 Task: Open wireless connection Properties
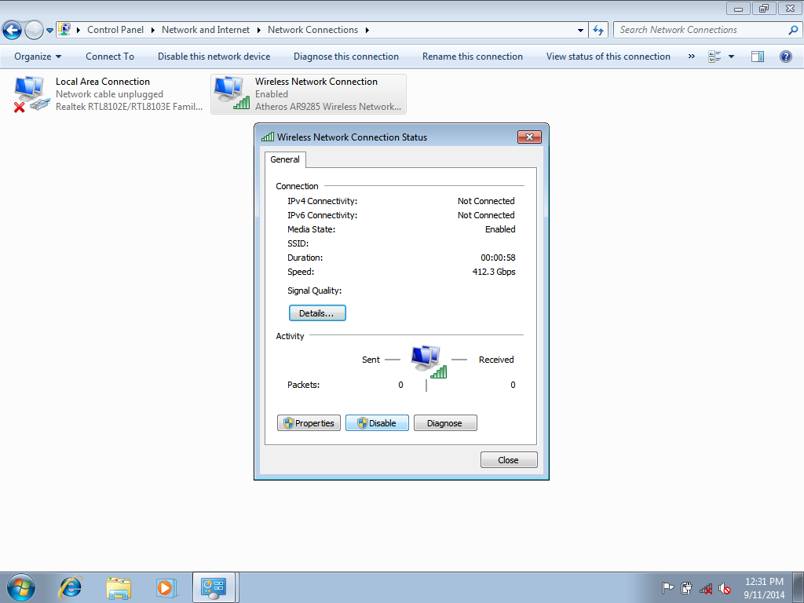coord(309,423)
